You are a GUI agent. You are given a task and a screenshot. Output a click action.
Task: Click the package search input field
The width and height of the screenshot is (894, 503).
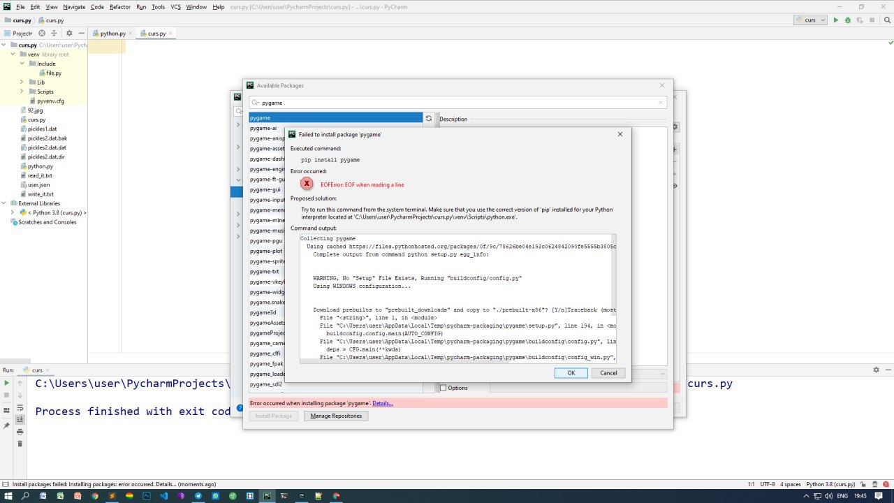[458, 103]
